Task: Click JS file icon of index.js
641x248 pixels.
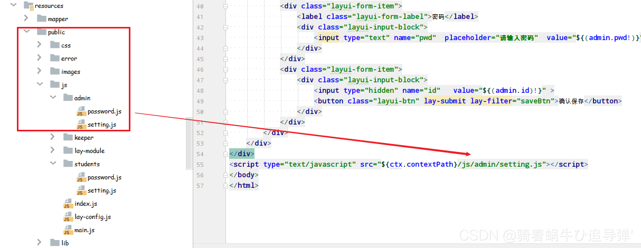Action: pos(68,204)
